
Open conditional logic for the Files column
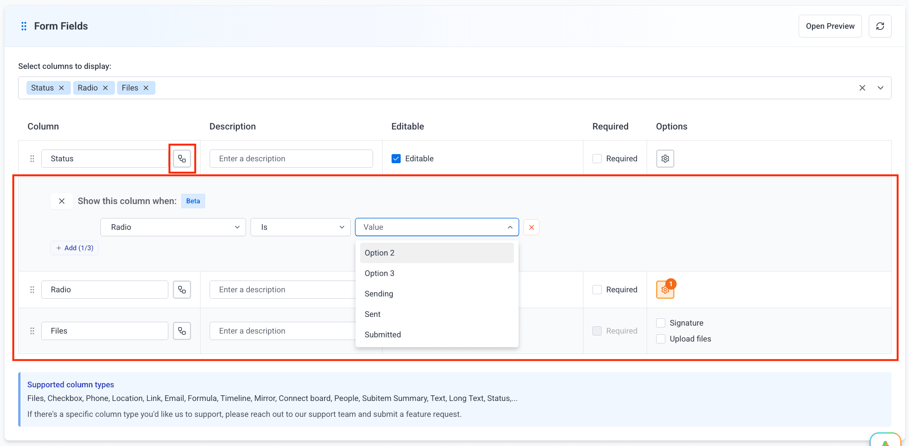[182, 331]
